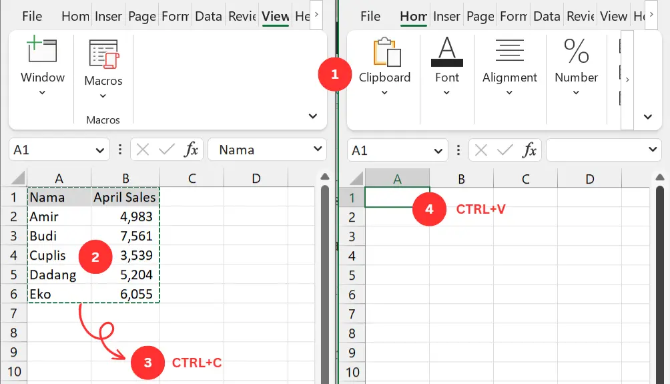670x384 pixels.
Task: Open the Font group icon
Action: coord(446,53)
